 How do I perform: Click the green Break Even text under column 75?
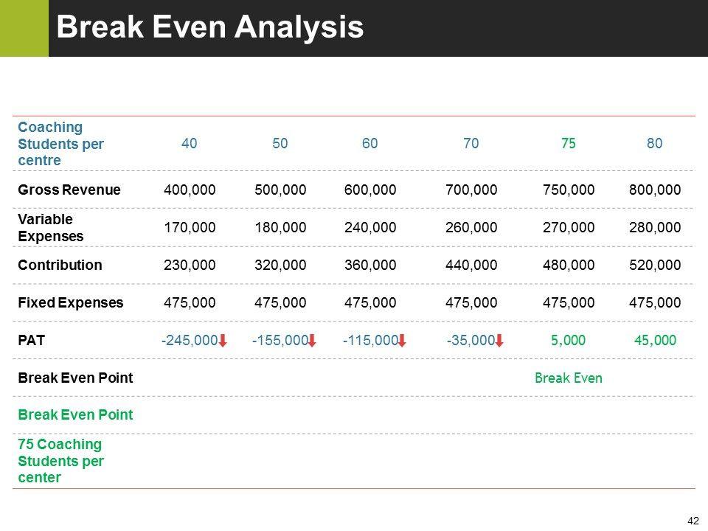tap(569, 378)
